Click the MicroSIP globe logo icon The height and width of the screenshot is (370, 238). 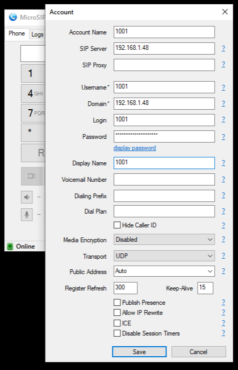13,17
